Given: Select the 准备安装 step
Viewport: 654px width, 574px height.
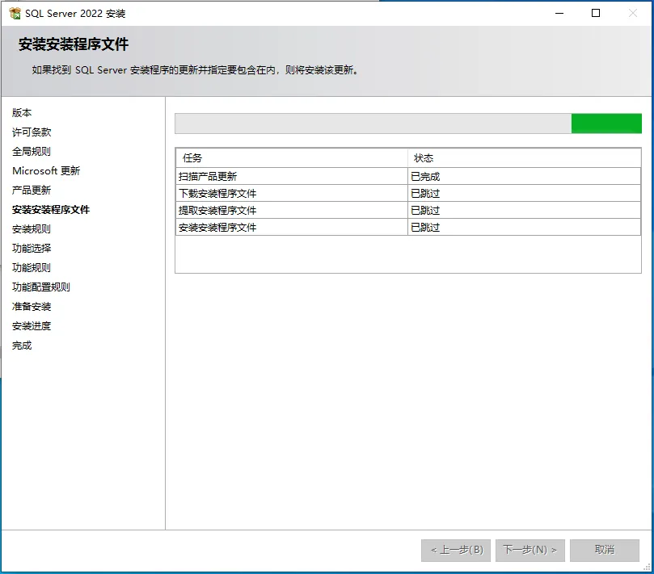Looking at the screenshot, I should point(32,306).
